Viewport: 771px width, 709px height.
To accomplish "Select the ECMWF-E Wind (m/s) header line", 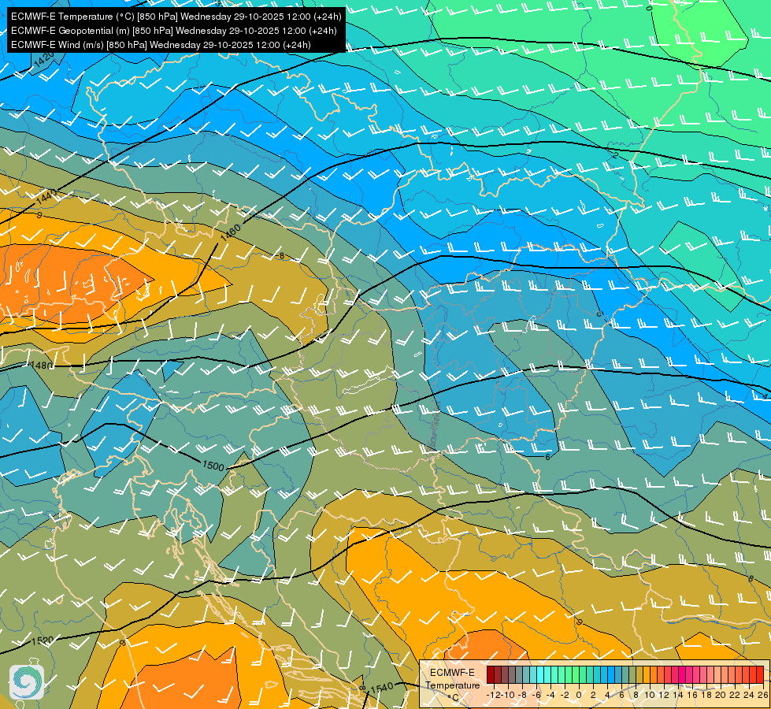I will (161, 45).
